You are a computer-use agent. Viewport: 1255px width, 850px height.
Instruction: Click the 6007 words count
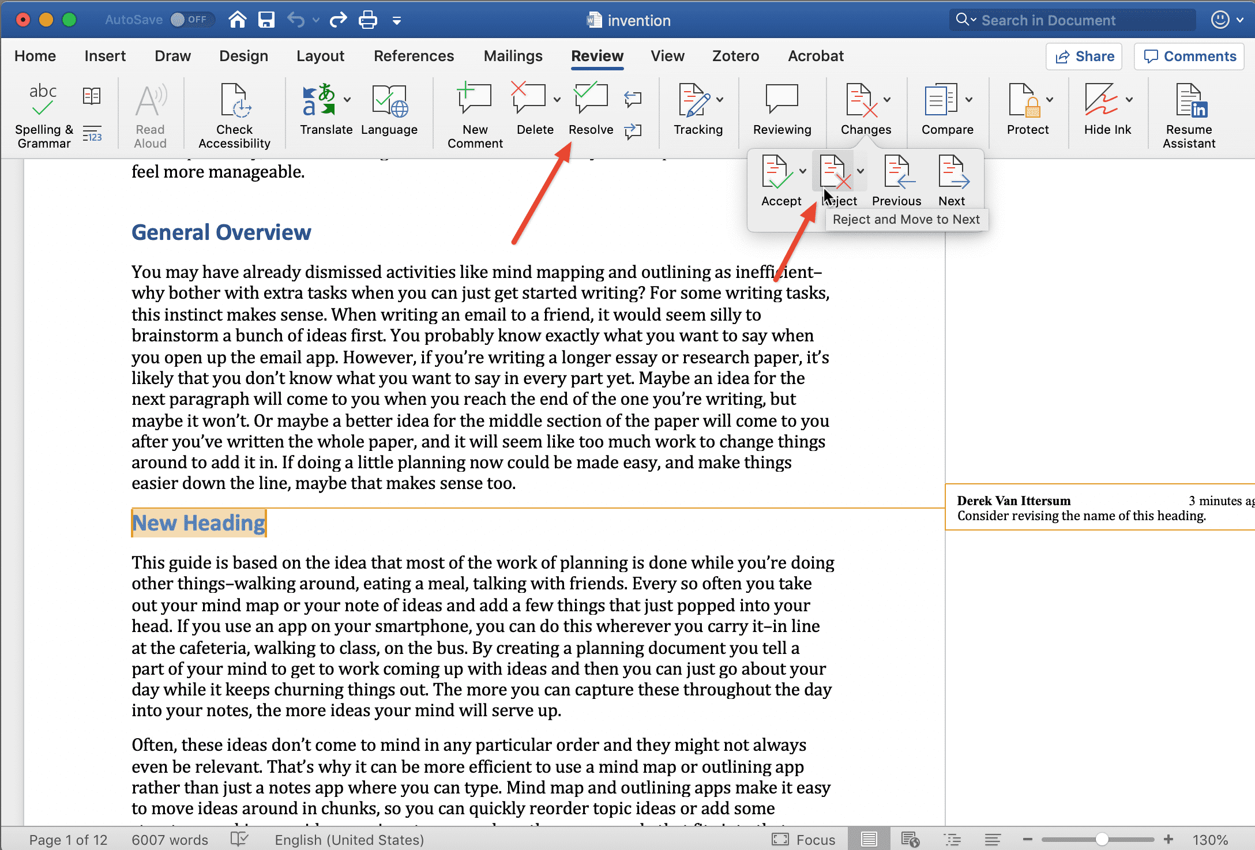[170, 840]
